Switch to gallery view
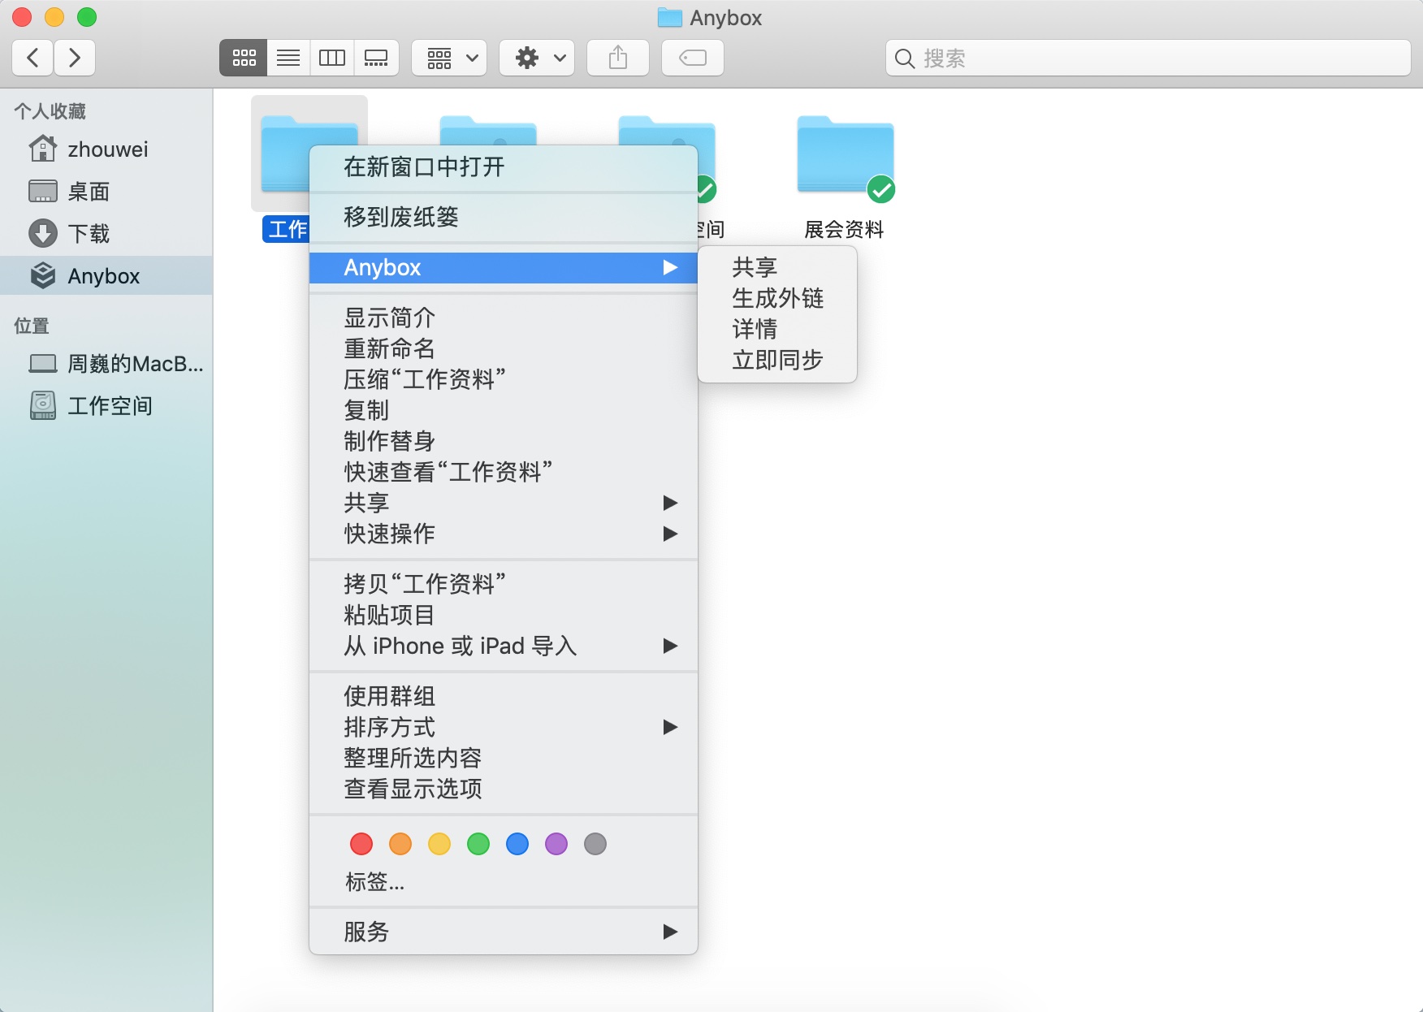Viewport: 1423px width, 1012px height. (x=376, y=58)
